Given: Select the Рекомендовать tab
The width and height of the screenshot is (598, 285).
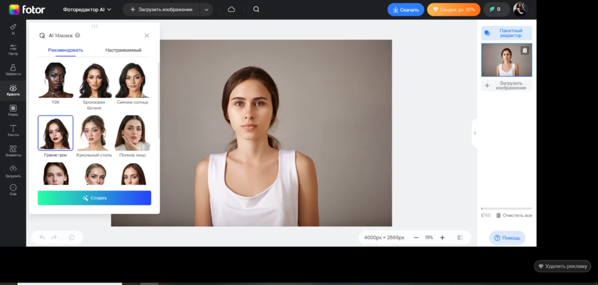Looking at the screenshot, I should [65, 50].
